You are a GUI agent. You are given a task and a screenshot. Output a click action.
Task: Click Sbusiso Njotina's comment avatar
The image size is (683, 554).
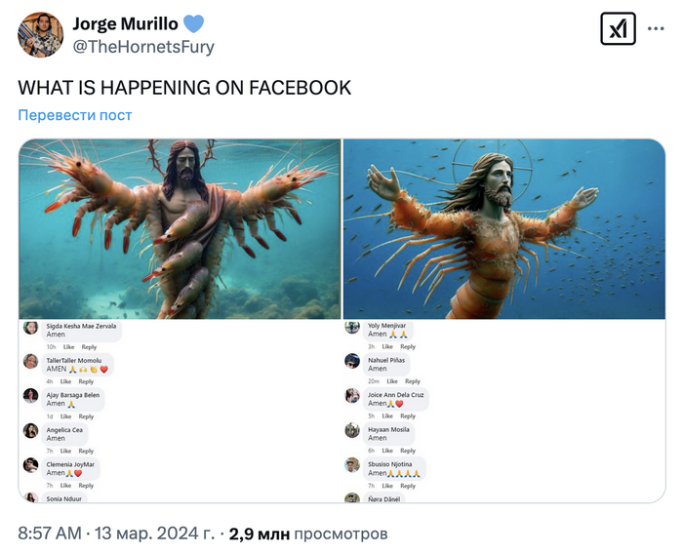(x=352, y=466)
